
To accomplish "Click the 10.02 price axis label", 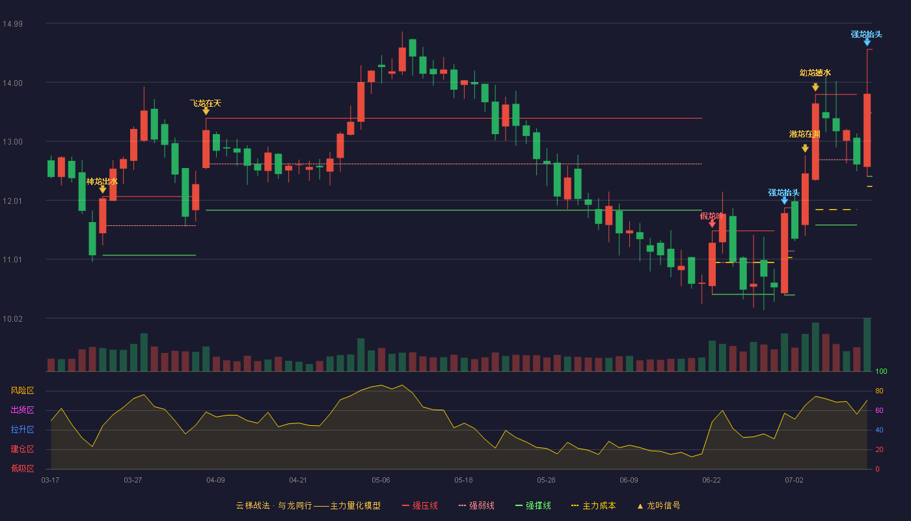I will point(12,318).
